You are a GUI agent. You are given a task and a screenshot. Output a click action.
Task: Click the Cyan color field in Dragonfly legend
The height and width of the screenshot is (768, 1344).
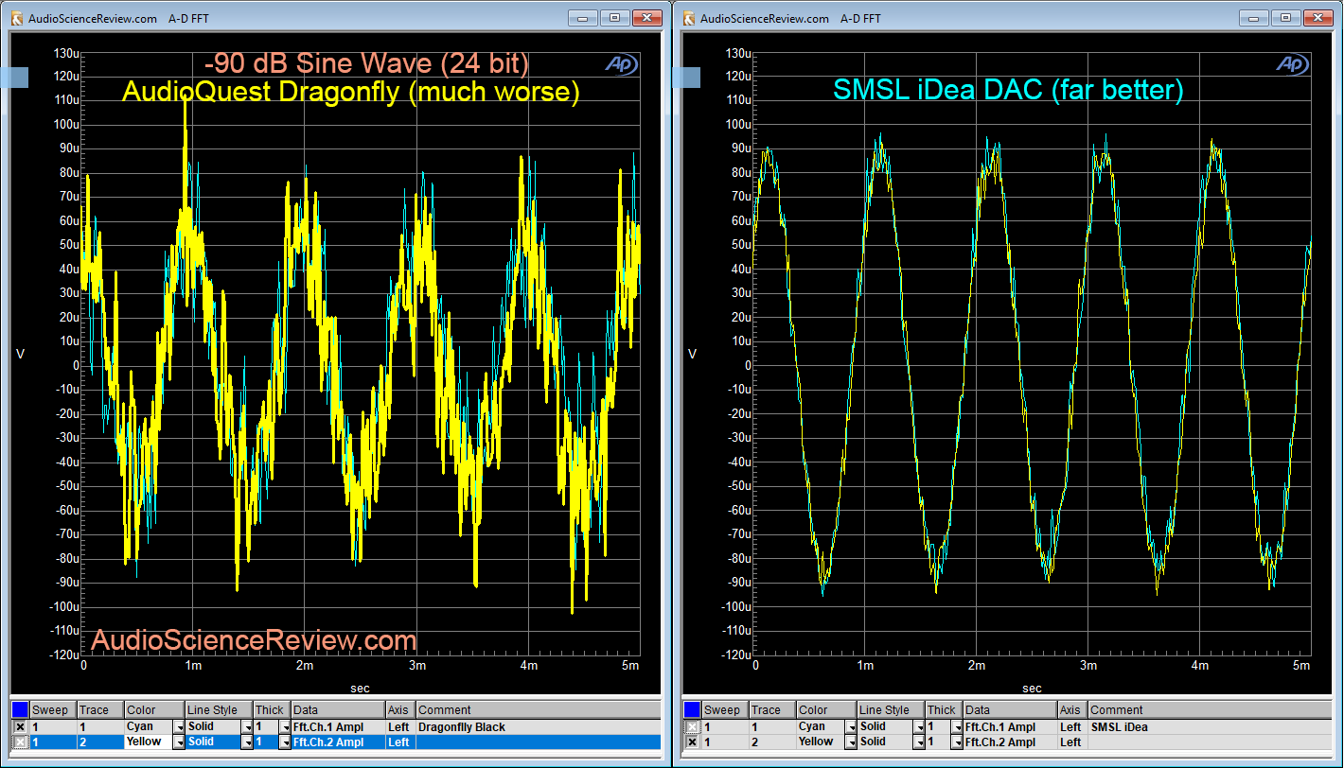(x=148, y=727)
